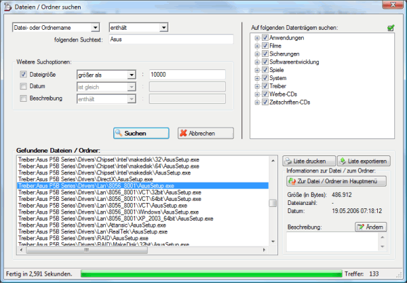Enable the Datum search option checkbox
Image resolution: width=407 pixels, height=283 pixels.
(23, 86)
